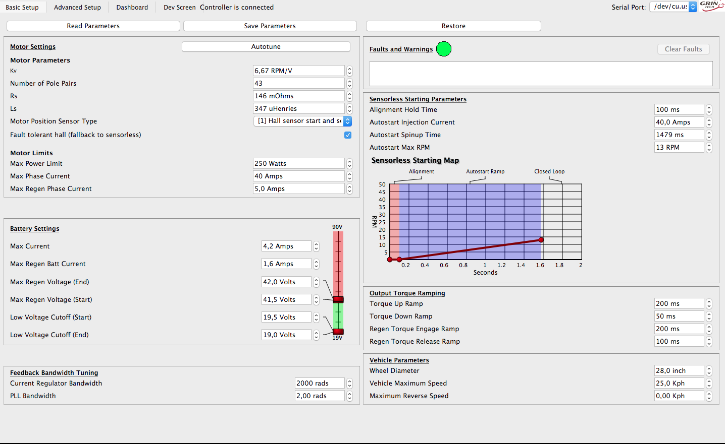The image size is (725, 444).
Task: Click the Kv value stepper arrows
Action: (x=349, y=71)
